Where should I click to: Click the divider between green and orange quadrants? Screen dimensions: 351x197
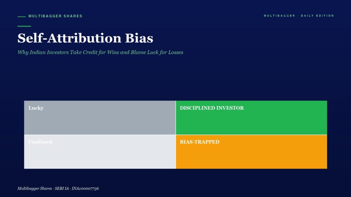click(251, 135)
